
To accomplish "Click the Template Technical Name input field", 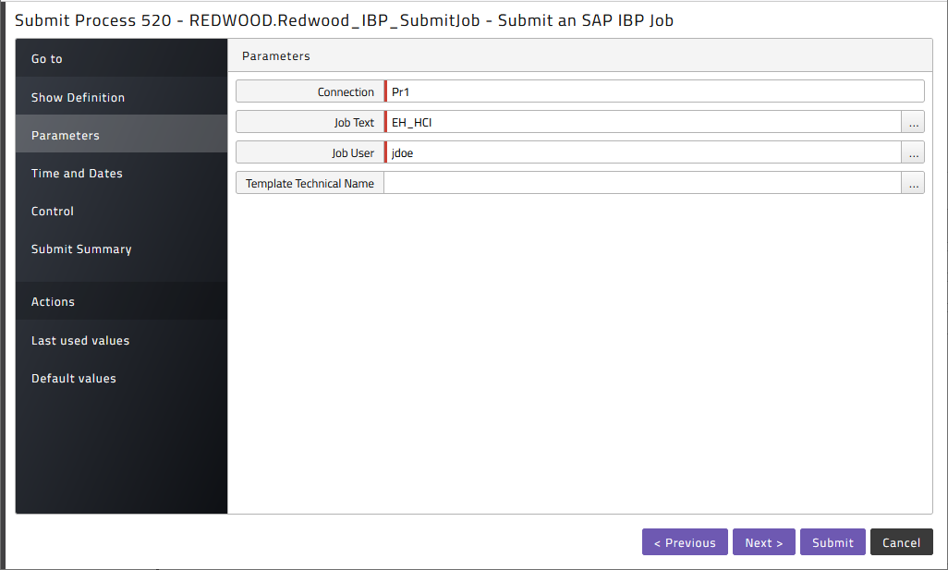I will 643,183.
